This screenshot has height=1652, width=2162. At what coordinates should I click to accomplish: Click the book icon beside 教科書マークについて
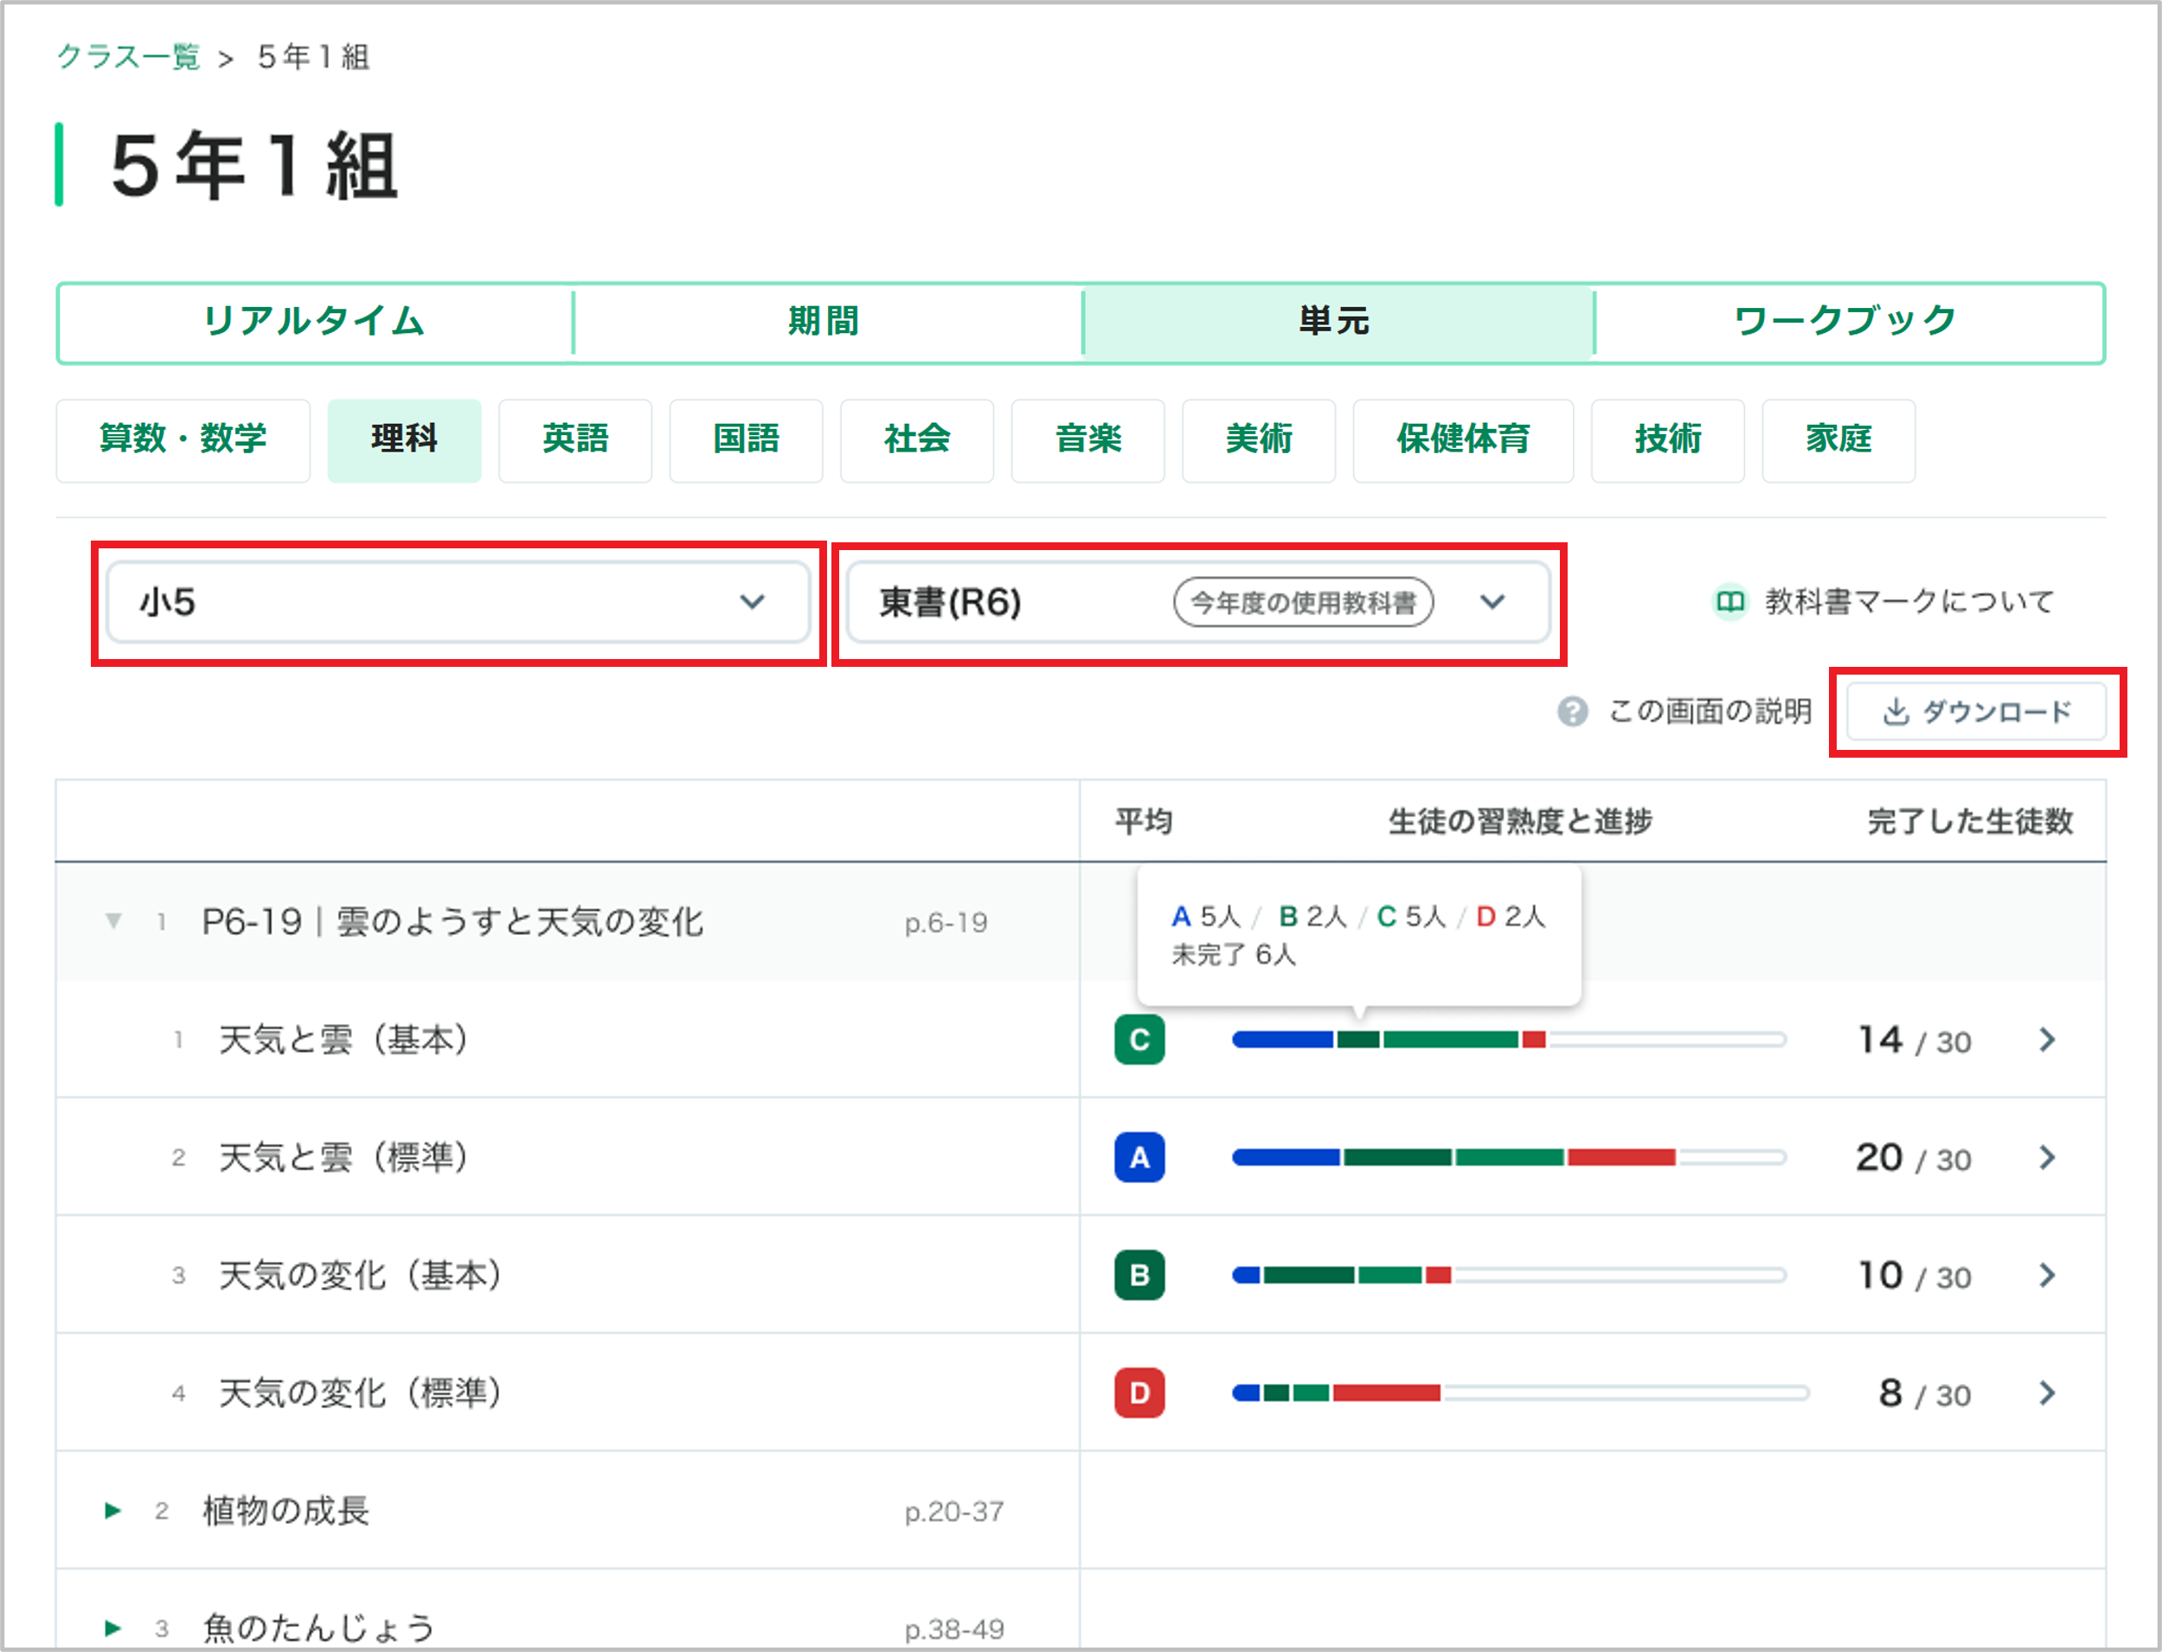tap(1730, 602)
